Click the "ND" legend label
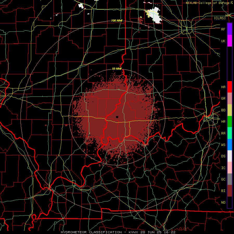 223,203
